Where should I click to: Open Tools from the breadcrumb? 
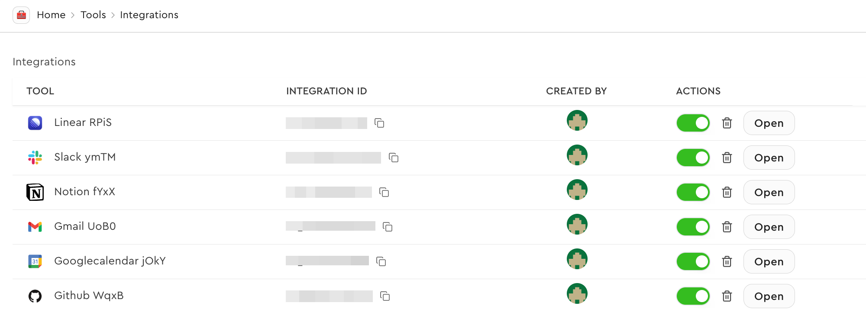point(93,15)
